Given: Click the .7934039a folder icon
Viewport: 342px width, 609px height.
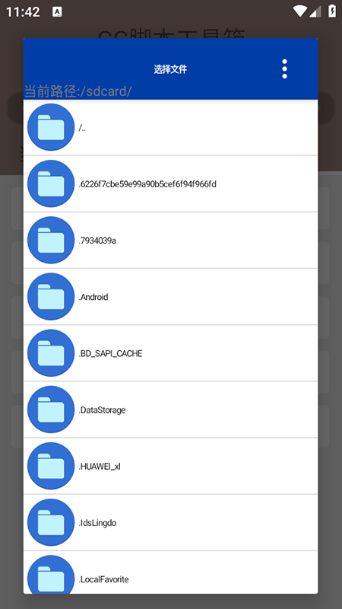Looking at the screenshot, I should (51, 240).
